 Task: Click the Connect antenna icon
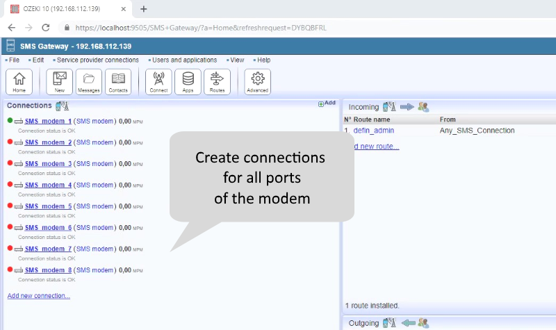158,82
